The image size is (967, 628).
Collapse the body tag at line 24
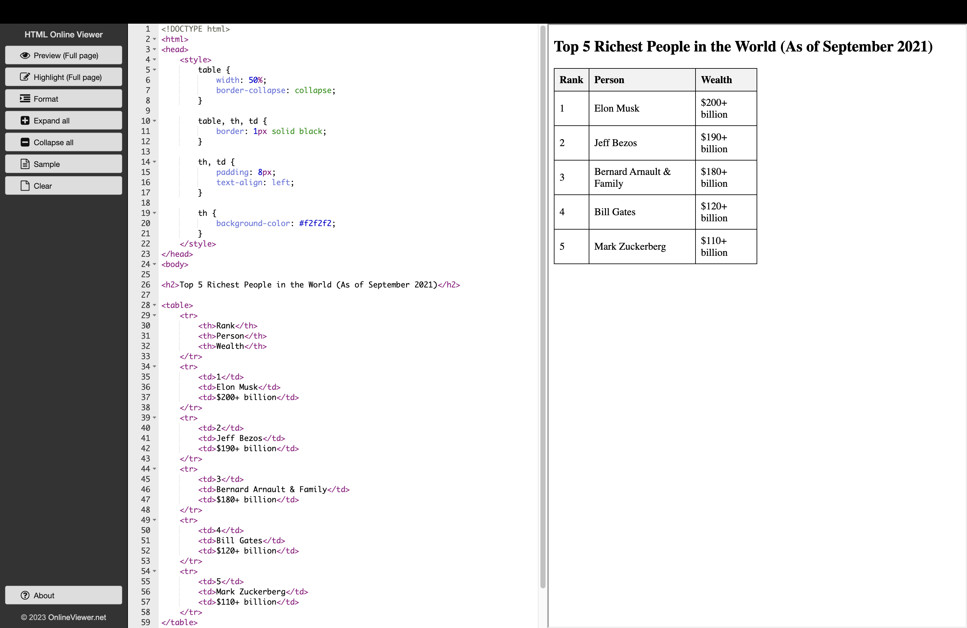coord(154,264)
